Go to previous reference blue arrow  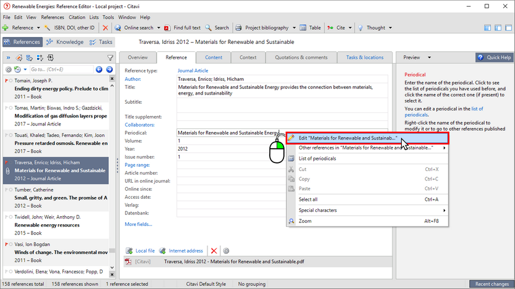click(x=99, y=69)
